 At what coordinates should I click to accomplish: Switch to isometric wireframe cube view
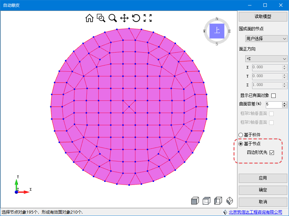230,201
